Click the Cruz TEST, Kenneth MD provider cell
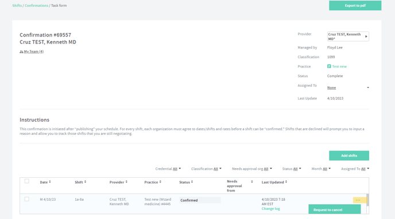This screenshot has width=395, height=219. click(119, 202)
